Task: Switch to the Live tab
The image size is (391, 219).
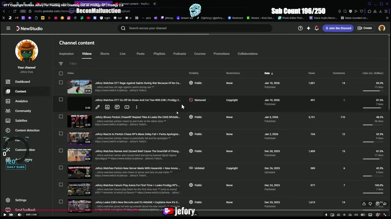Action: (122, 54)
